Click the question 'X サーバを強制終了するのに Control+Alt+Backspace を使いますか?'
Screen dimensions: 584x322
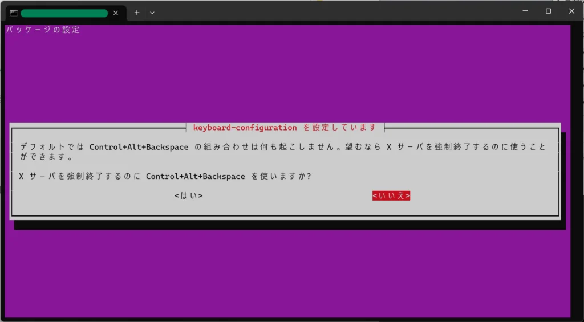[165, 177]
